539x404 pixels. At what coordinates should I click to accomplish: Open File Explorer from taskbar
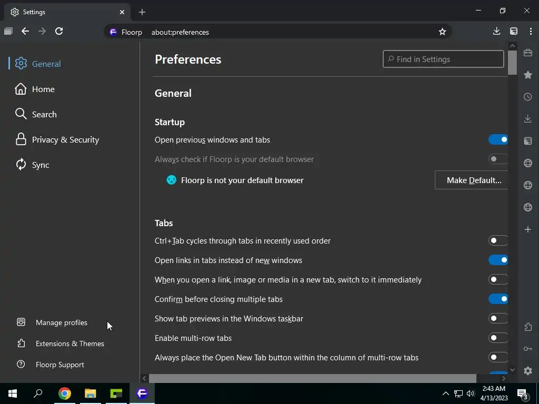pos(91,393)
